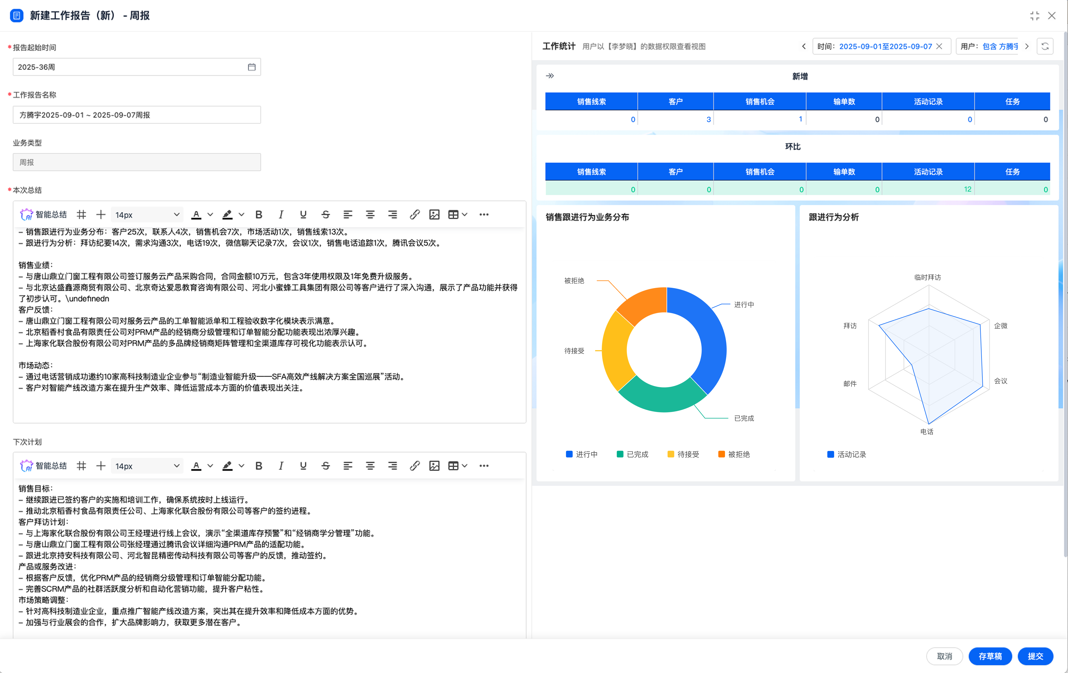Collapse the statistics panel with double-arrow icon
1068x673 pixels.
tap(550, 76)
